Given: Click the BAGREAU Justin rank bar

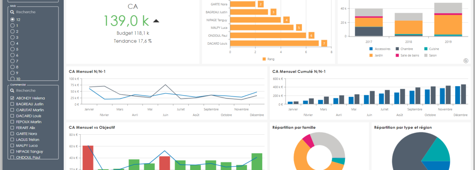Looking at the screenshot, I should click(x=249, y=12).
